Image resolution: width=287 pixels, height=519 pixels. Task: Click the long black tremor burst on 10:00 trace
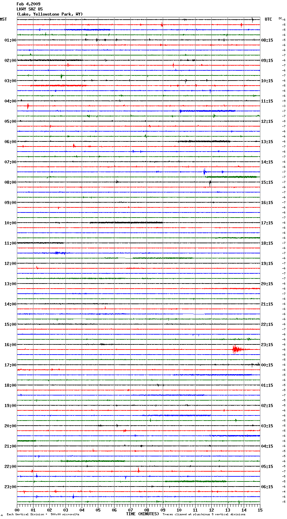click(x=126, y=223)
